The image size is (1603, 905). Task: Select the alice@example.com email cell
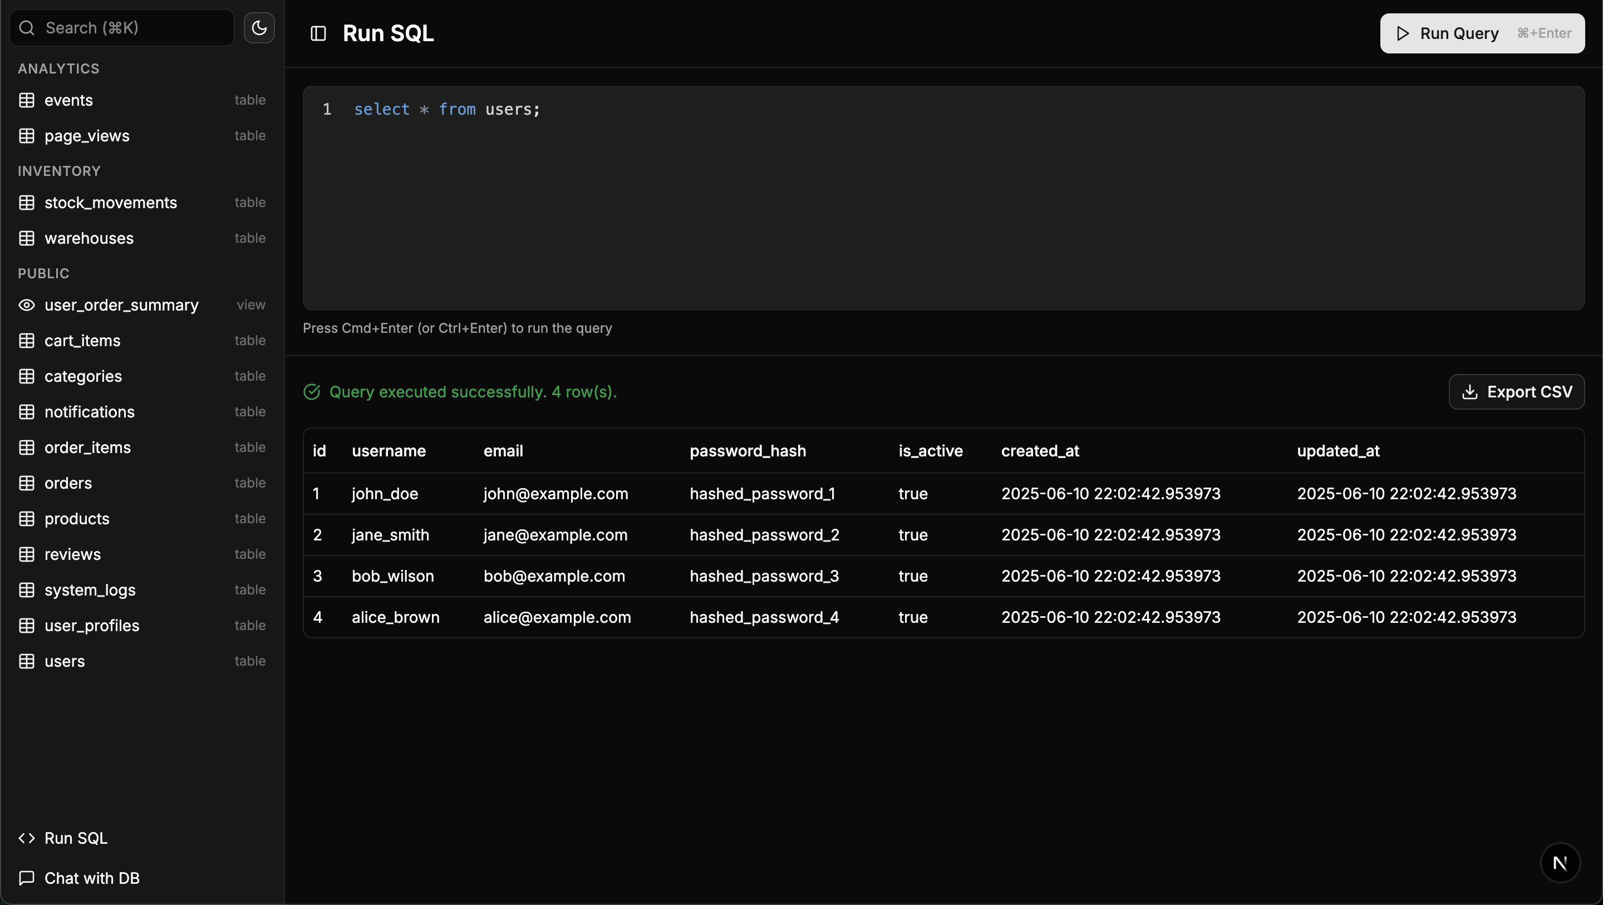(x=557, y=617)
